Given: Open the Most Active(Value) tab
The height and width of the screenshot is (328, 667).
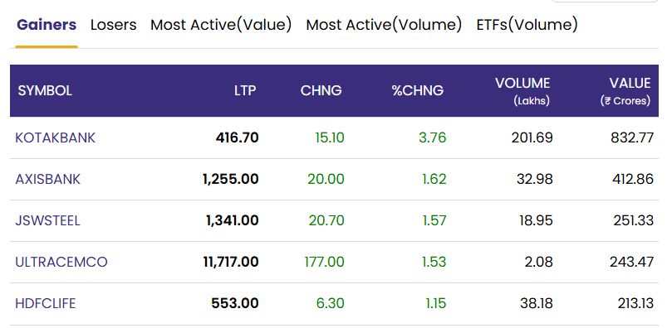Looking at the screenshot, I should [221, 25].
